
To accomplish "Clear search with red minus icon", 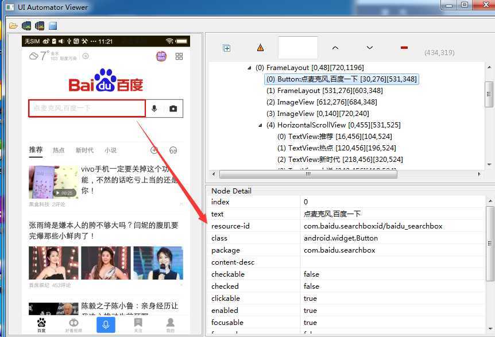I will tap(404, 48).
